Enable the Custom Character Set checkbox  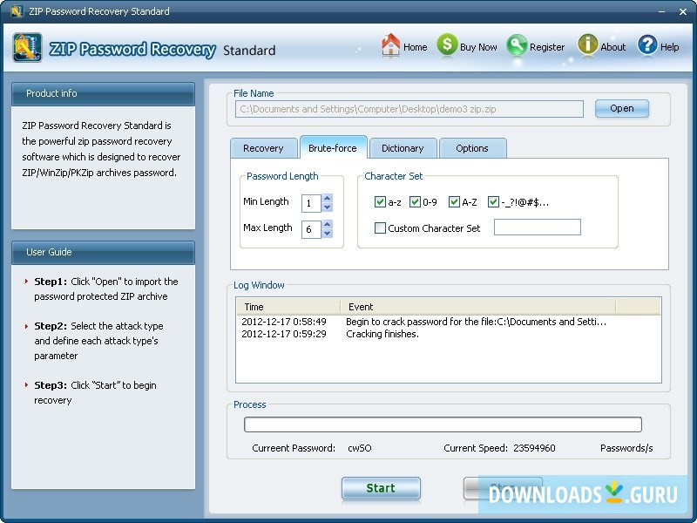coord(380,228)
